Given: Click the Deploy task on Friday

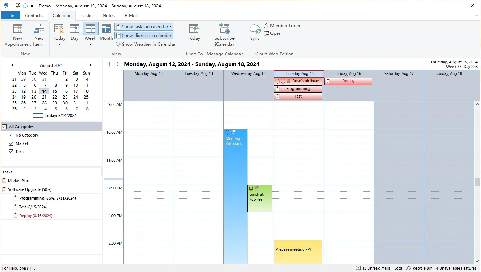Looking at the screenshot, I should coord(348,81).
